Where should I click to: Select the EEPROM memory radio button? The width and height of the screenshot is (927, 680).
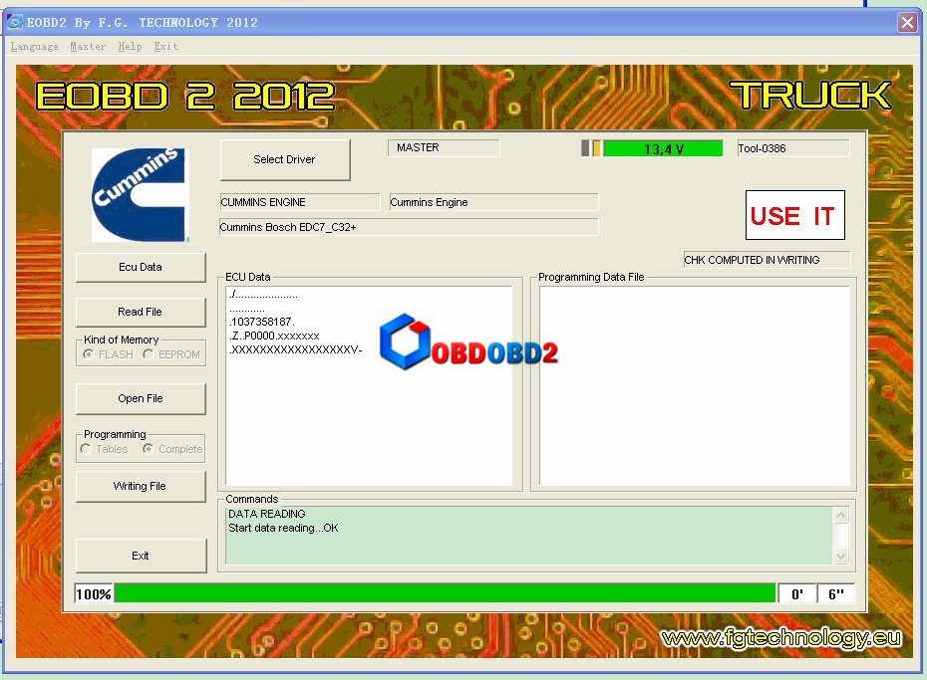pos(149,354)
